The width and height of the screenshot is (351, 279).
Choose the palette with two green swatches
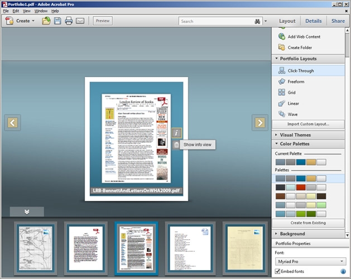click(x=301, y=214)
